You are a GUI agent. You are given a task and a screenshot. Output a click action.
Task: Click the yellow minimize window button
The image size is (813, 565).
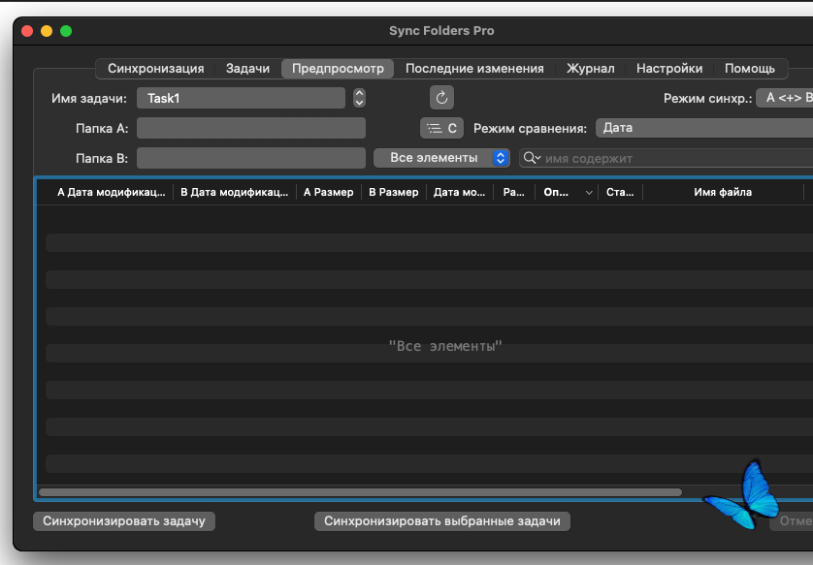(47, 31)
